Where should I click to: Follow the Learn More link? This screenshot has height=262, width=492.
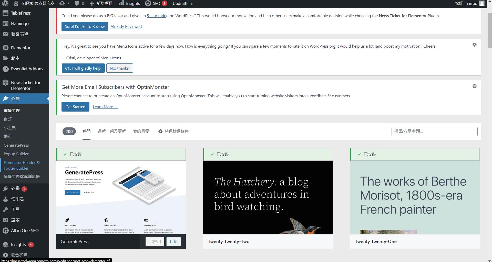pyautogui.click(x=105, y=107)
